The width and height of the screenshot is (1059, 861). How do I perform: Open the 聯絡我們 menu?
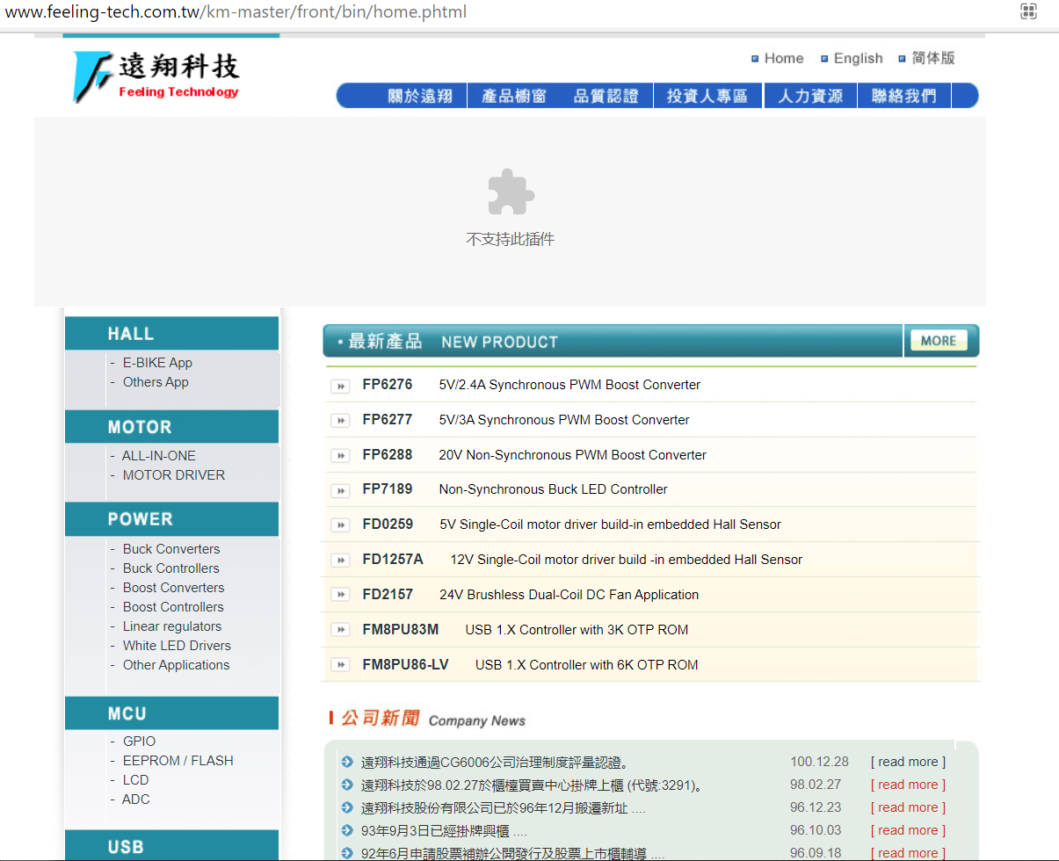904,96
